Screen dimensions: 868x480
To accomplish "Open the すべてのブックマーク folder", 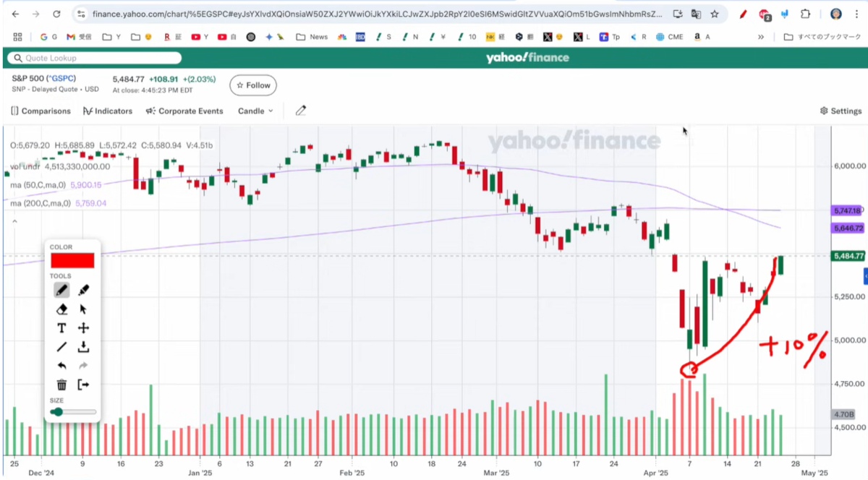I will (x=823, y=37).
